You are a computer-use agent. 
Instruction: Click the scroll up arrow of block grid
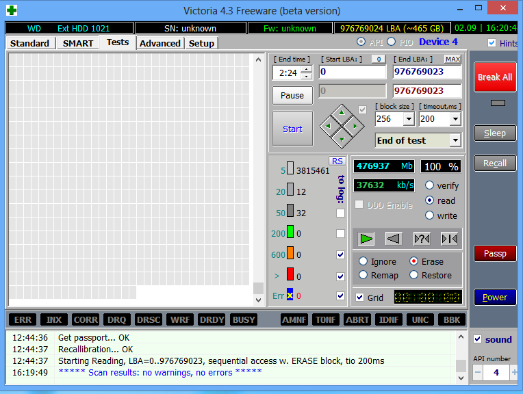[x=258, y=60]
